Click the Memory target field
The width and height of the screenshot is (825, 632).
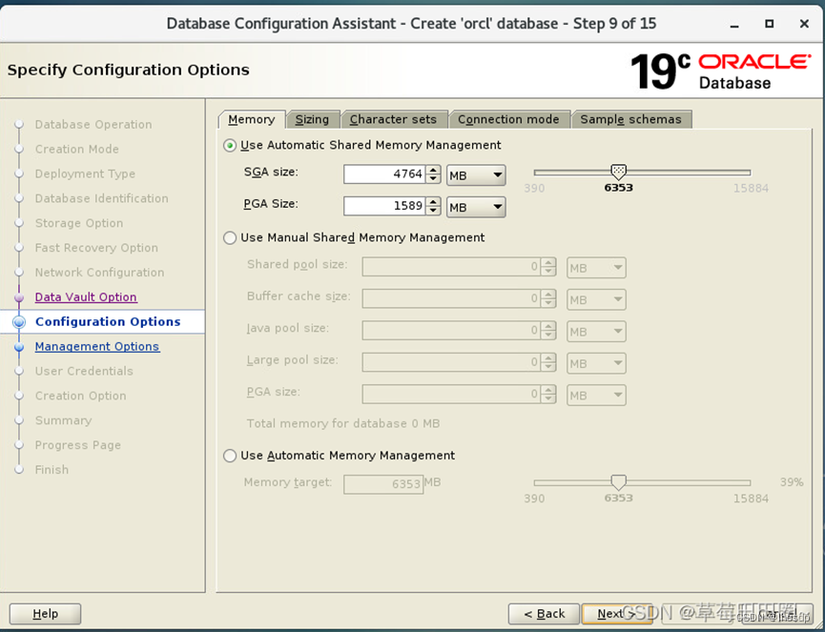pos(383,484)
